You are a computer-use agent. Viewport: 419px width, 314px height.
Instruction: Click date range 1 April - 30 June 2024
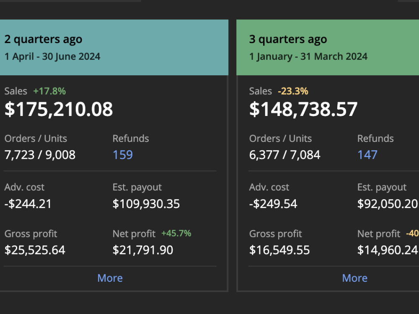52,57
